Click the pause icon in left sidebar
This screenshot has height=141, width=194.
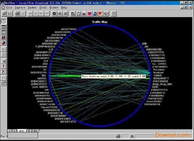[x=4, y=61]
